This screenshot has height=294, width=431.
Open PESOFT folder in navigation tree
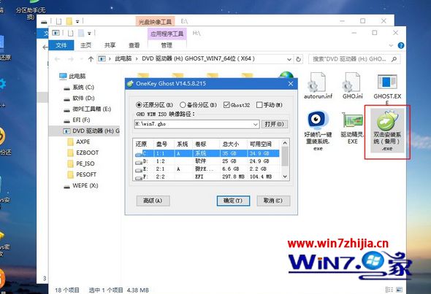[83, 174]
